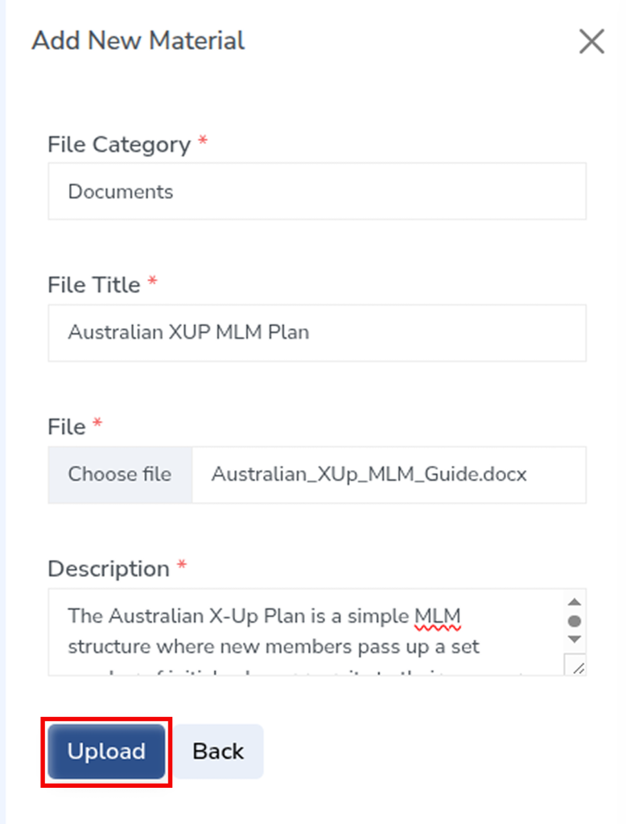This screenshot has width=626, height=824.
Task: Click the Add New Material heading
Action: click(138, 40)
